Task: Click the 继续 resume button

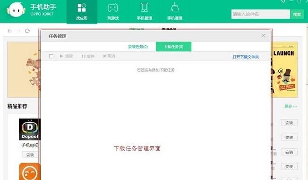Action: (67, 56)
